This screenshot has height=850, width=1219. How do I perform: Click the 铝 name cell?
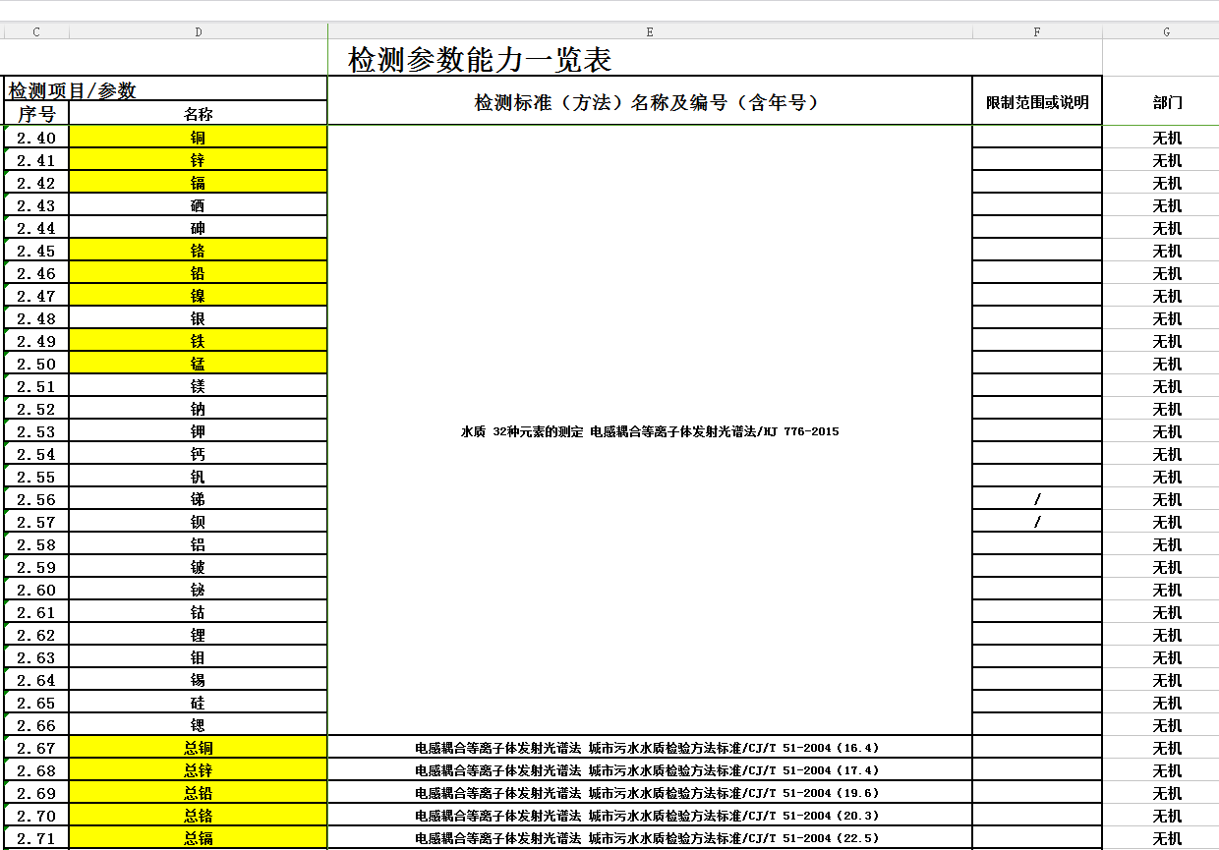pyautogui.click(x=199, y=543)
